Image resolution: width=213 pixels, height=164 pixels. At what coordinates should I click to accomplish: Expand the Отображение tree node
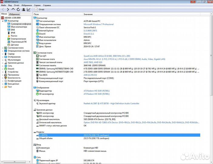[3, 57]
